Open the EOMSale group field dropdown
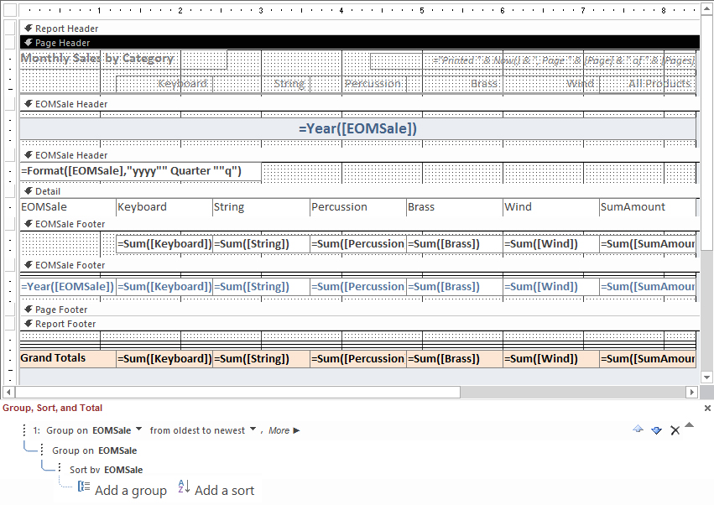 (x=138, y=430)
